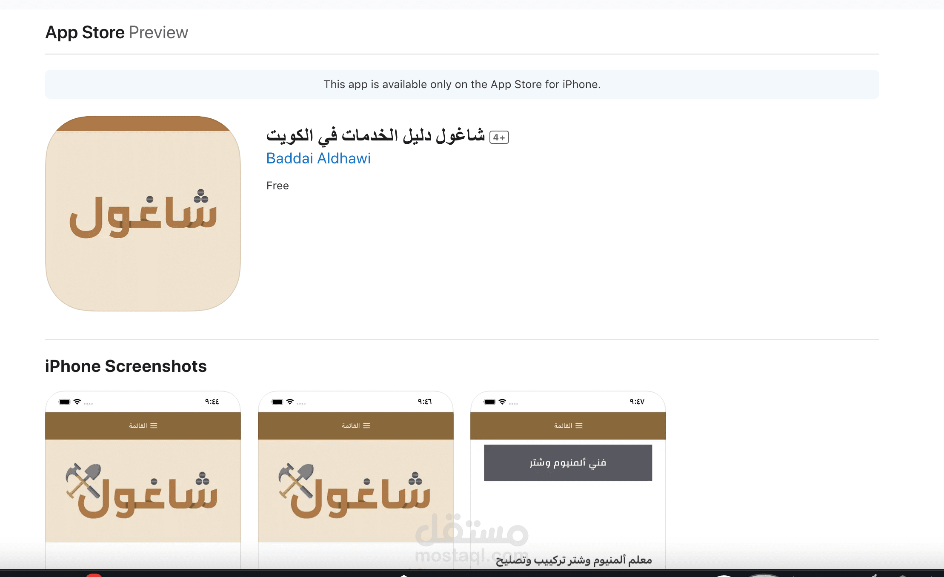944x577 pixels.
Task: Click the Wi-Fi icon in first screenshot status bar
Action: click(x=77, y=402)
